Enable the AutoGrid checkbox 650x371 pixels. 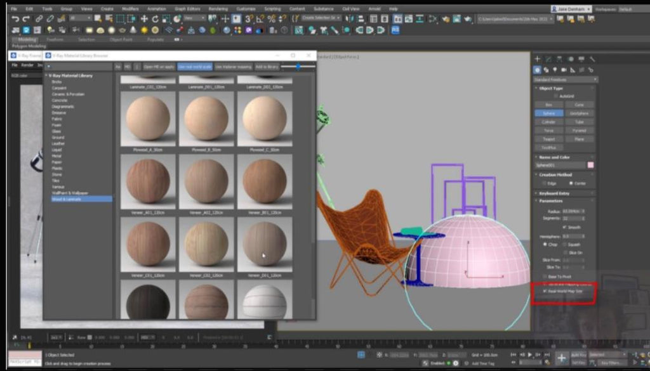pos(556,96)
